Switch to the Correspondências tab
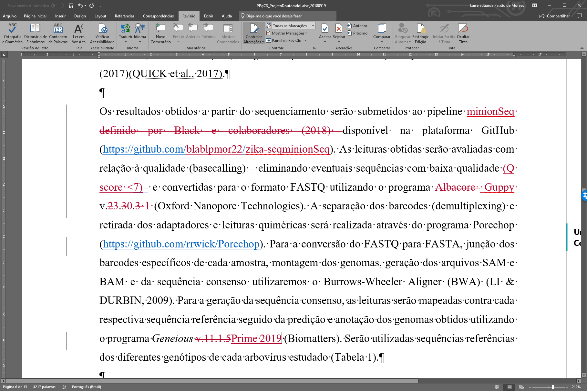 [158, 16]
